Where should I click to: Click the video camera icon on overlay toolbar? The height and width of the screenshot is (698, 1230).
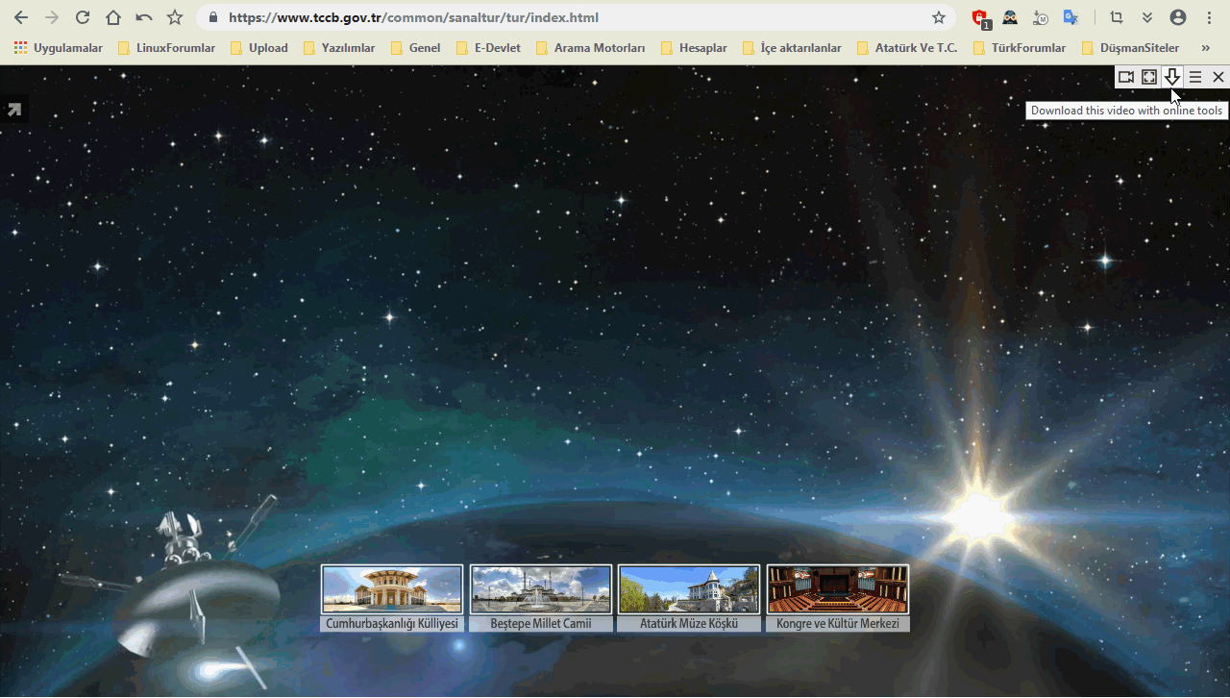click(1126, 77)
